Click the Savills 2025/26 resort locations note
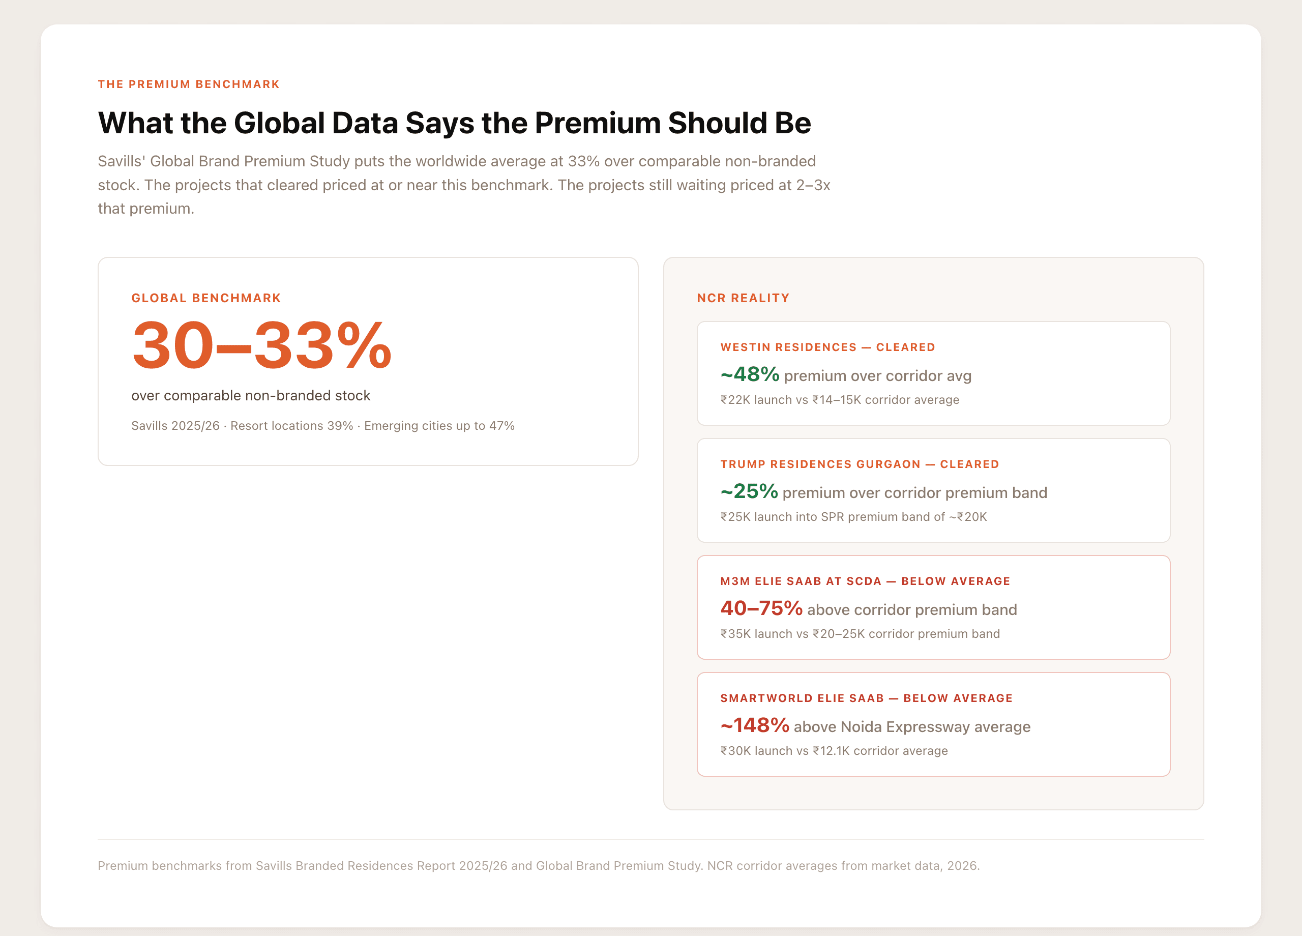Screen dimensions: 1302x936 click(322, 425)
